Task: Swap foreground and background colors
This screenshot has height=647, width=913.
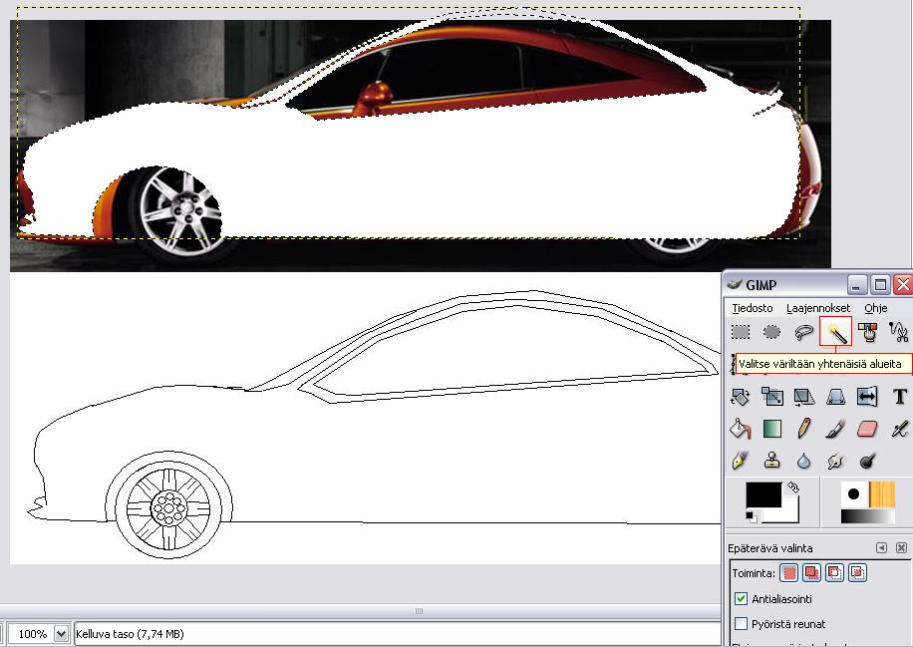Action: [793, 487]
